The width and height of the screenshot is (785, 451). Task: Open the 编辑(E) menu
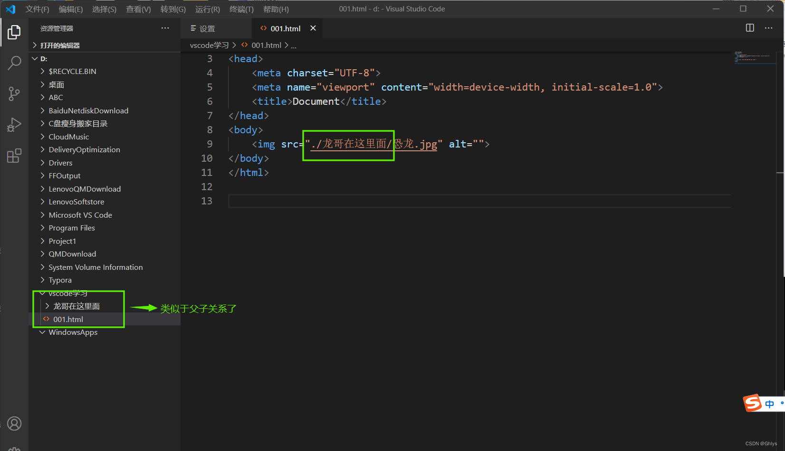(71, 9)
